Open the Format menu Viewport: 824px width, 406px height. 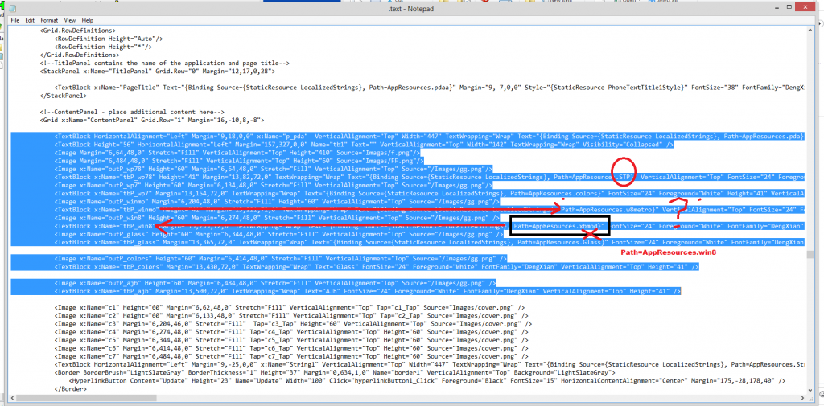coord(49,19)
